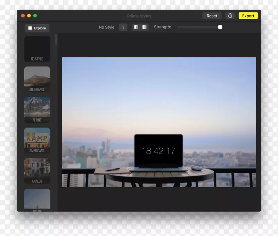Screen dimensions: 278x236
Task: Click the Reset button
Action: (212, 16)
